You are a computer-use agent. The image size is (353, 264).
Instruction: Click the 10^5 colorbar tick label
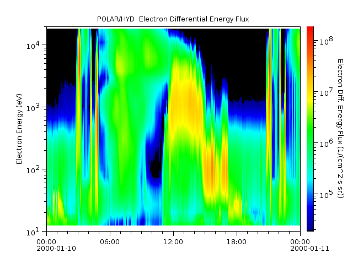click(x=324, y=195)
